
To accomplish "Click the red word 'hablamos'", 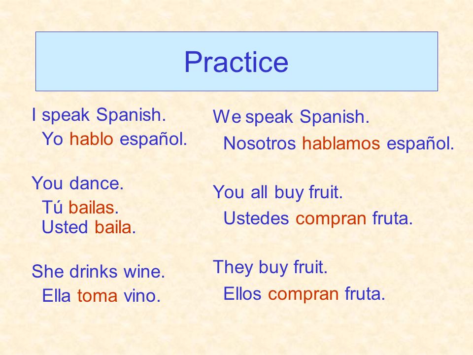I will click(x=341, y=143).
